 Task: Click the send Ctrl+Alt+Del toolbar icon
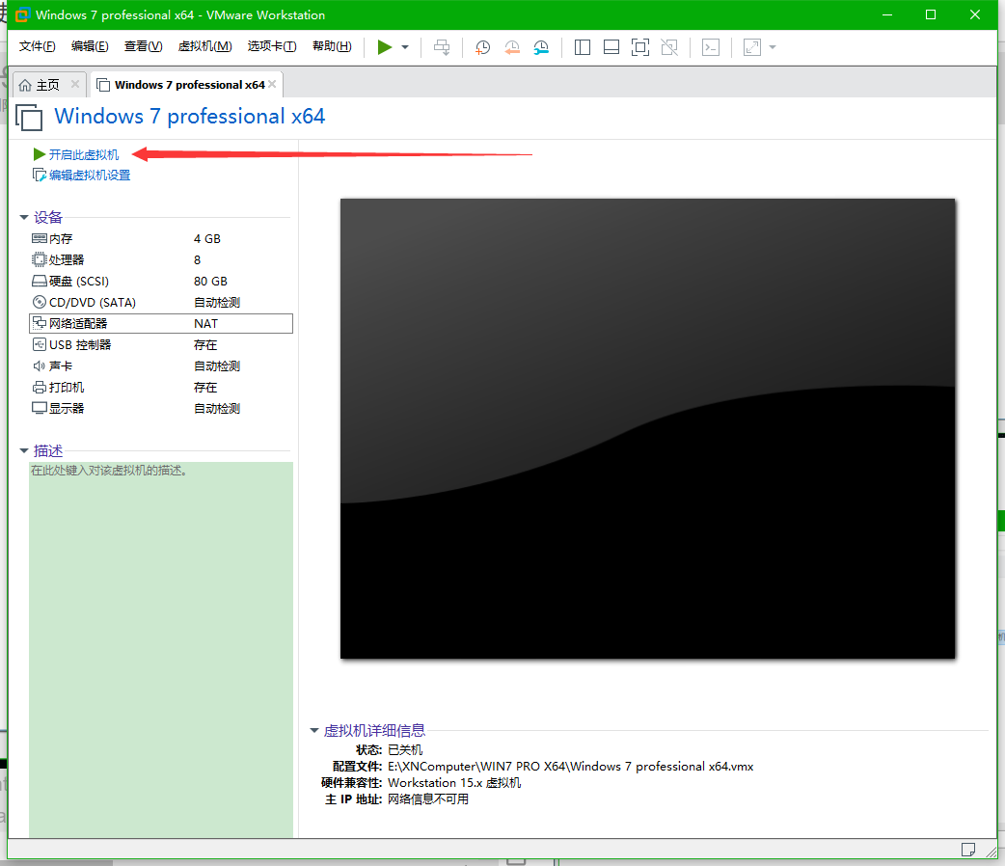point(442,47)
